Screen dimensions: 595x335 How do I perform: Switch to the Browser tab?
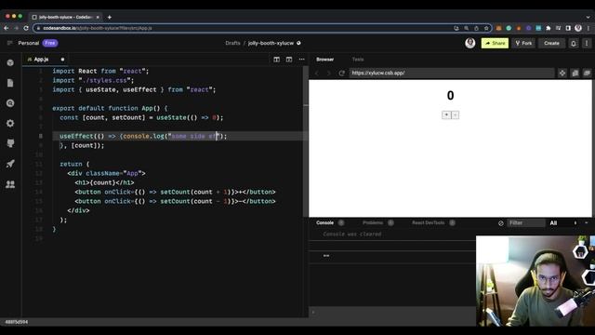point(325,60)
